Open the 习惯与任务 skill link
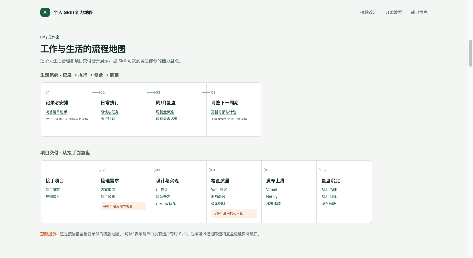The width and height of the screenshot is (473, 258). (x=110, y=112)
